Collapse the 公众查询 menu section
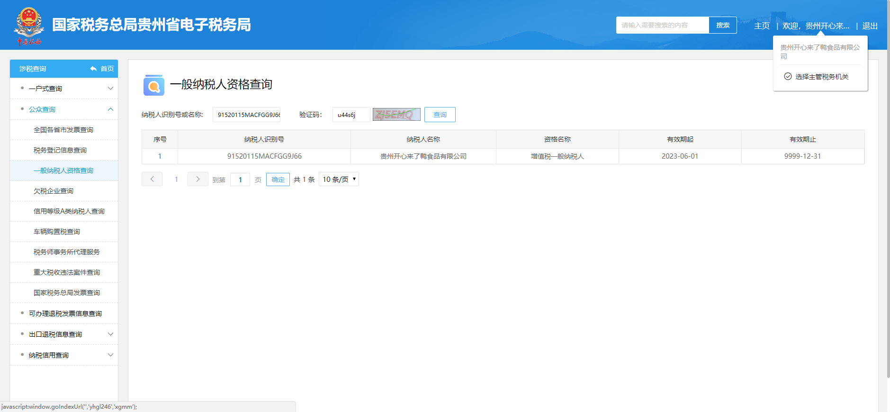Viewport: 890px width, 412px height. tap(110, 109)
